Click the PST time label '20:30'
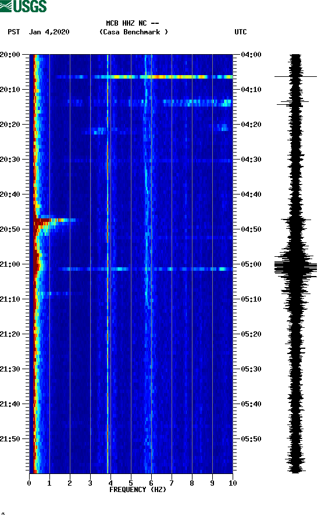 [x=10, y=159]
